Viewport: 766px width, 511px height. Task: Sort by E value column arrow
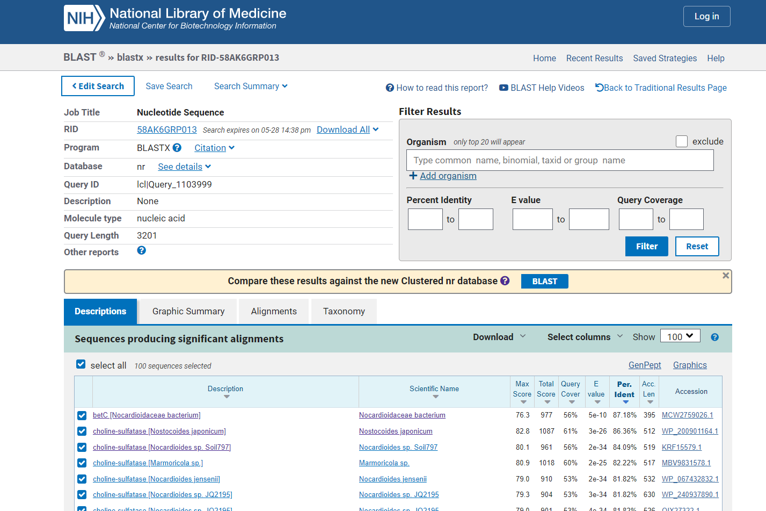[x=597, y=402]
